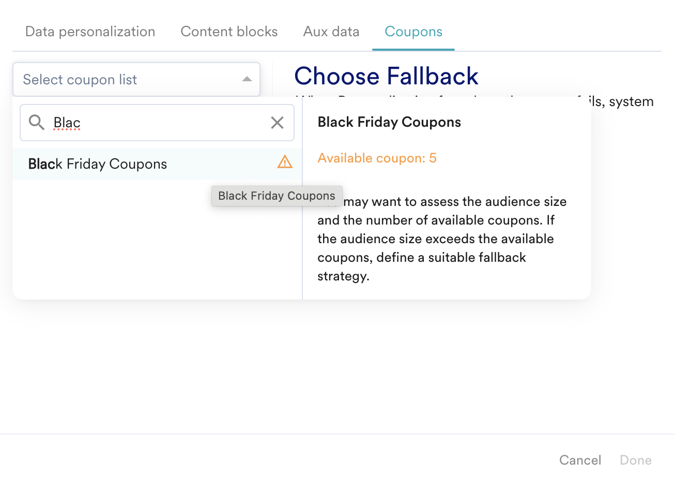The image size is (675, 477).
Task: Collapse the coupon list caret arrow
Action: [x=247, y=79]
